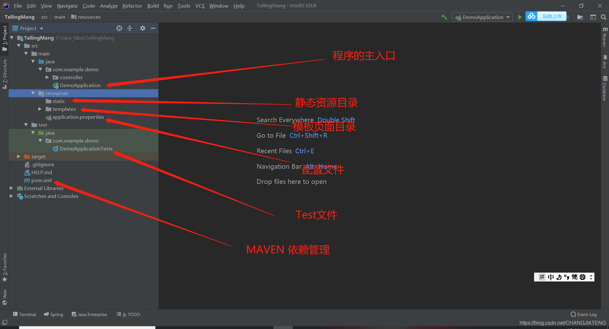Click Locate/Select Opened File target icon
The image size is (609, 329).
[x=119, y=28]
